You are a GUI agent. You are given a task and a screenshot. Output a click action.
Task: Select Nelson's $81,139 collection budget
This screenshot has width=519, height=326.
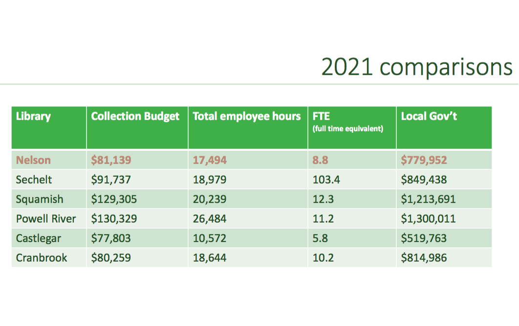(111, 160)
